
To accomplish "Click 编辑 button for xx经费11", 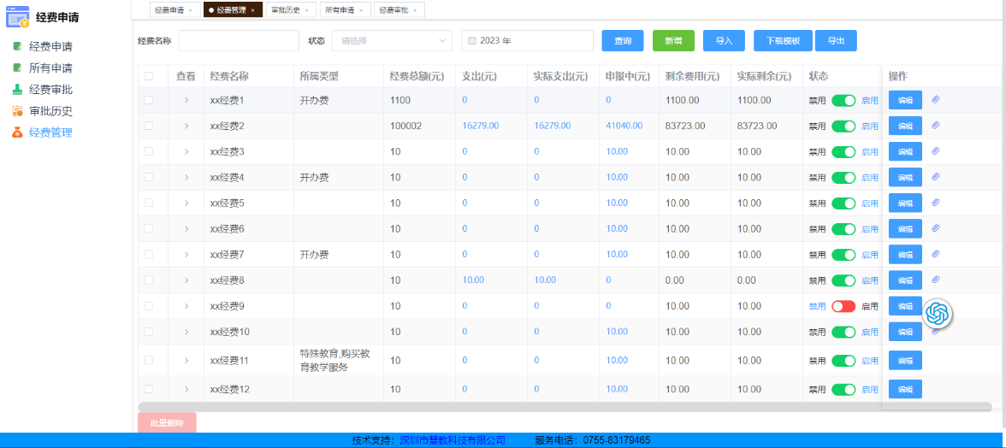I will 905,360.
